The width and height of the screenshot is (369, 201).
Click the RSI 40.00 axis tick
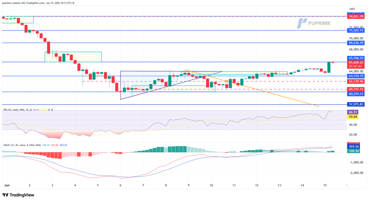coord(353,125)
